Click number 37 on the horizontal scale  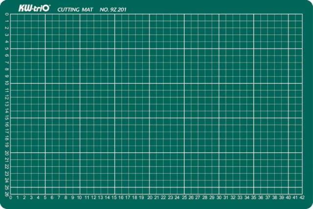pyautogui.click(x=268, y=197)
